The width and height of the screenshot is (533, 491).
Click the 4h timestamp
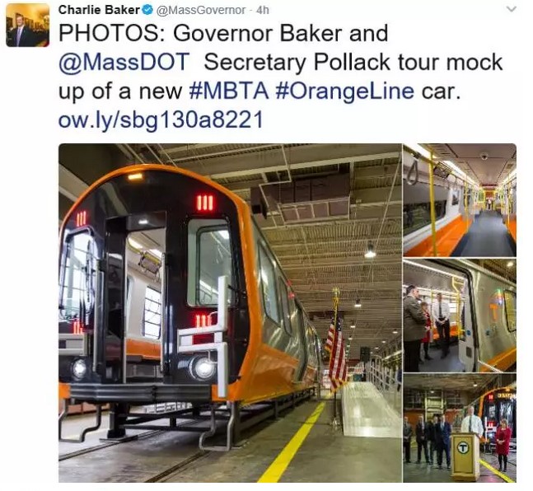coord(263,10)
